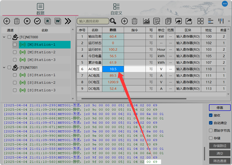This screenshot has width=232, height=165.
Task: Add a new channel with plus icon
Action: [x=7, y=21]
